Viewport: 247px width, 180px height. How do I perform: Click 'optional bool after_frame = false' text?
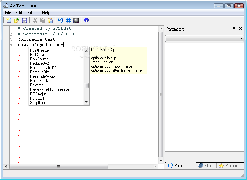[x=116, y=70]
